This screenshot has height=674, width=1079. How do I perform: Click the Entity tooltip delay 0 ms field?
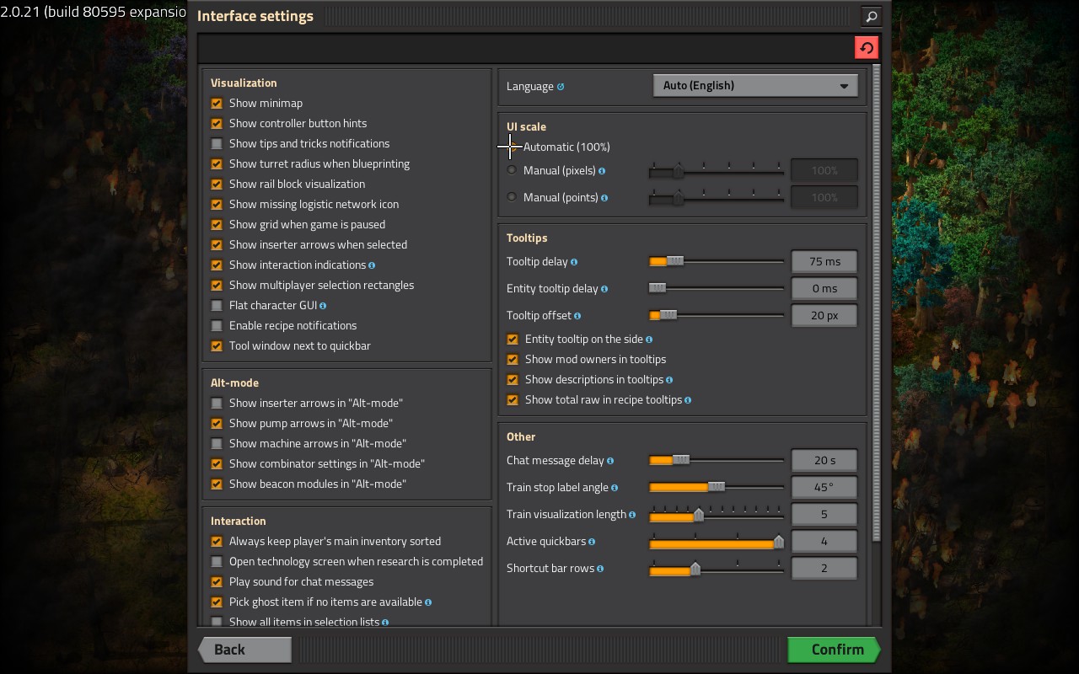pos(824,288)
